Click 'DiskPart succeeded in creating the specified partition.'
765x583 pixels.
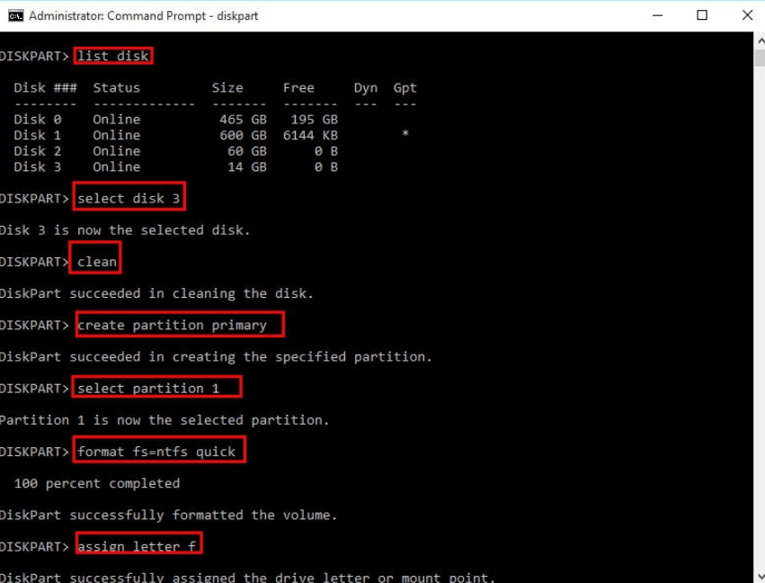(216, 357)
